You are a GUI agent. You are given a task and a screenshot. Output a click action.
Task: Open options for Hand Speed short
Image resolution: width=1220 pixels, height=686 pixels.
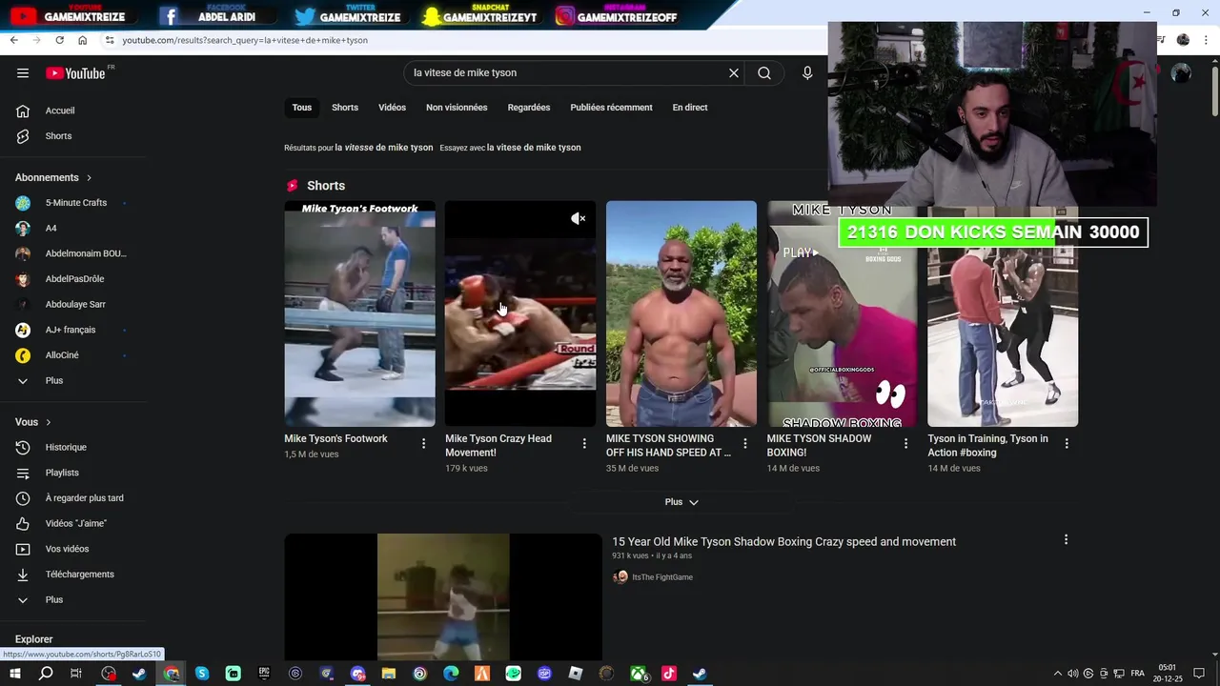745,443
